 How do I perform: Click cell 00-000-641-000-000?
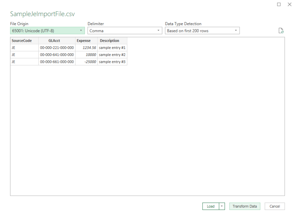tap(57, 55)
